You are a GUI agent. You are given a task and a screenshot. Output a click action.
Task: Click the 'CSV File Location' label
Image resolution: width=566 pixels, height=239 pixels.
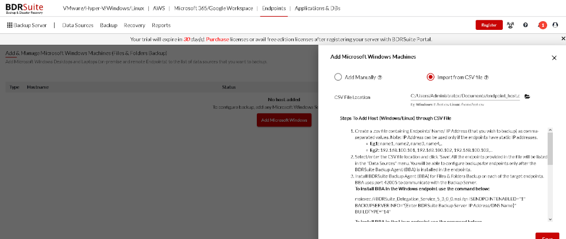pyautogui.click(x=352, y=97)
